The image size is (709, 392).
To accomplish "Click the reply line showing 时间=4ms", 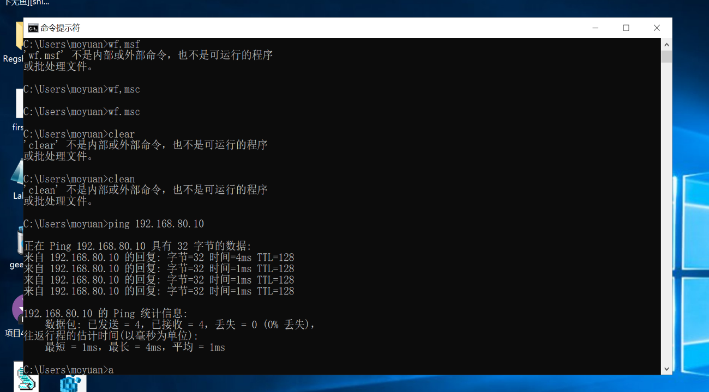I will [159, 258].
